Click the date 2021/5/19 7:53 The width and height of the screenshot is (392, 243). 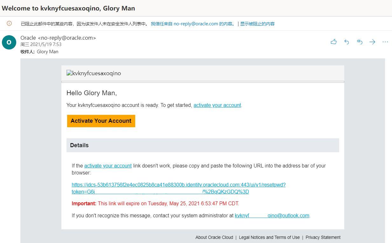pos(41,44)
